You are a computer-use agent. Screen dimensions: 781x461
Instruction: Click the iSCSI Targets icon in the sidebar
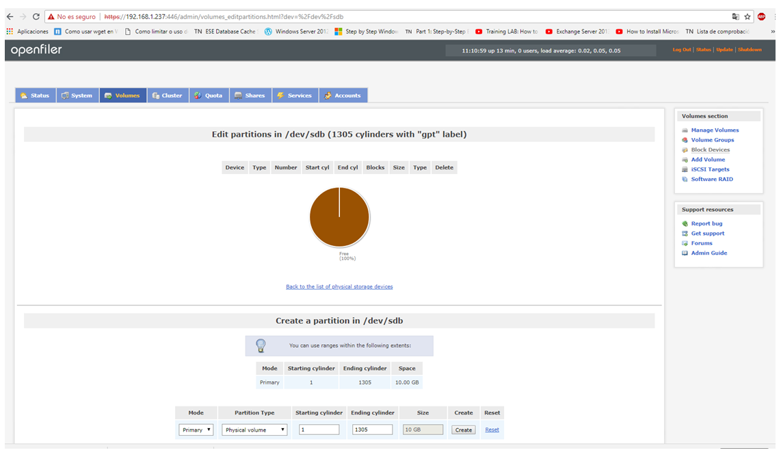click(685, 169)
